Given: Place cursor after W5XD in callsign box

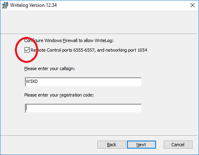Looking at the screenshot, I should point(38,81).
